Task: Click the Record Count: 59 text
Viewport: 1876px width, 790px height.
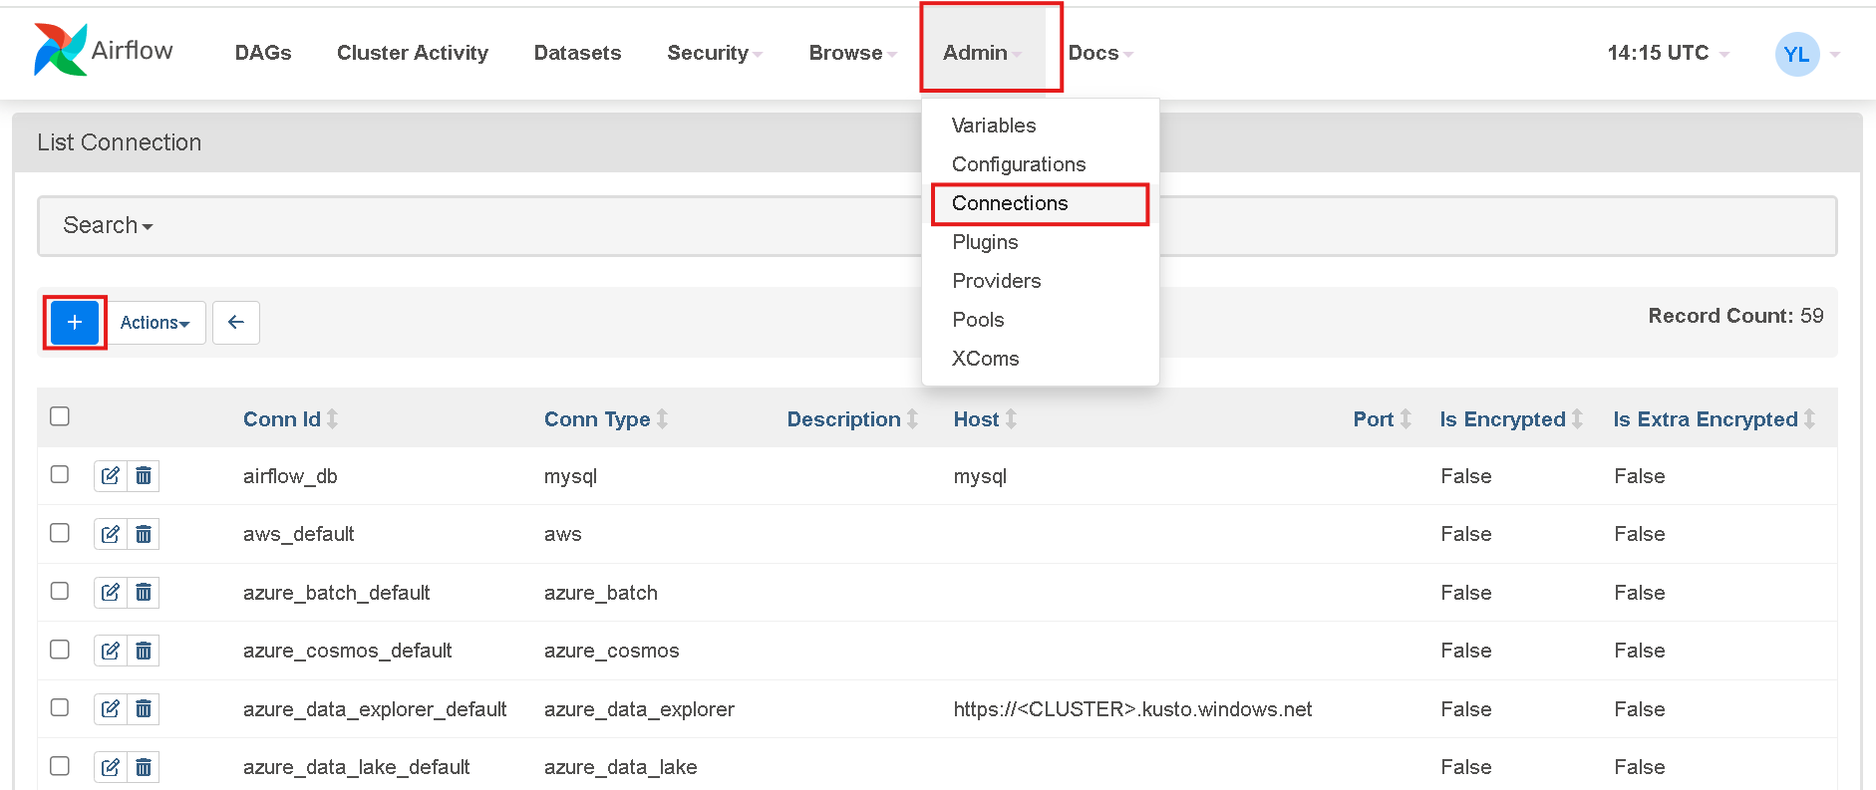Action: (x=1735, y=316)
